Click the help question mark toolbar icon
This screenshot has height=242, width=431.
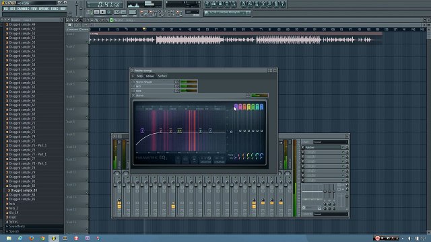point(283,4)
